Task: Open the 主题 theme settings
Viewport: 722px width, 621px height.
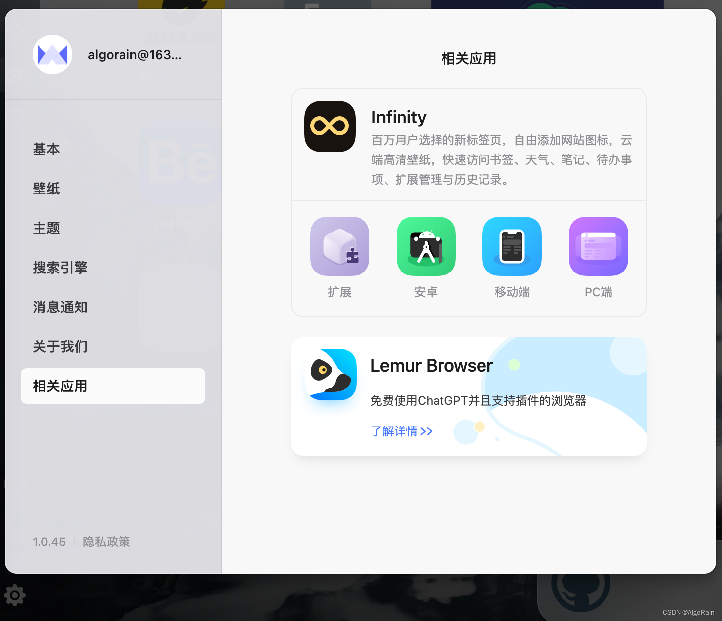Action: 46,228
